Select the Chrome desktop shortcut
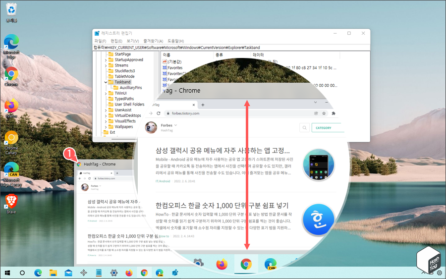This screenshot has height=279, width=446. pyautogui.click(x=11, y=76)
